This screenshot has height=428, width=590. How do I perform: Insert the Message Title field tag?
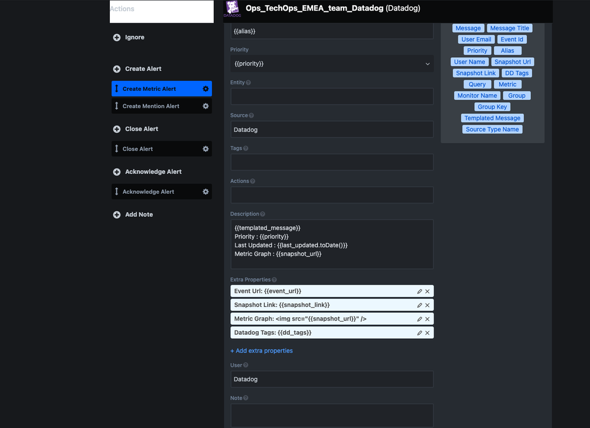pyautogui.click(x=510, y=28)
